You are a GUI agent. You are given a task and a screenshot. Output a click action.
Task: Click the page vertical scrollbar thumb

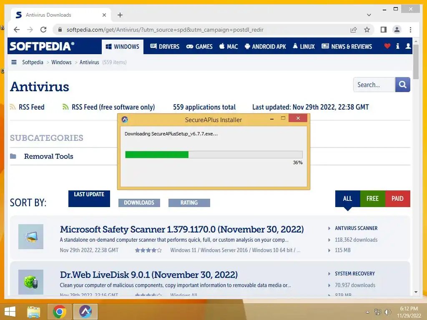[416, 62]
